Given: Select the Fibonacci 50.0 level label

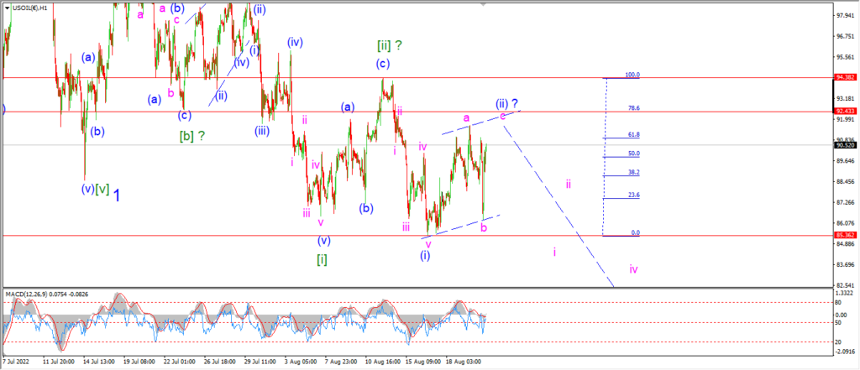Looking at the screenshot, I should point(635,154).
